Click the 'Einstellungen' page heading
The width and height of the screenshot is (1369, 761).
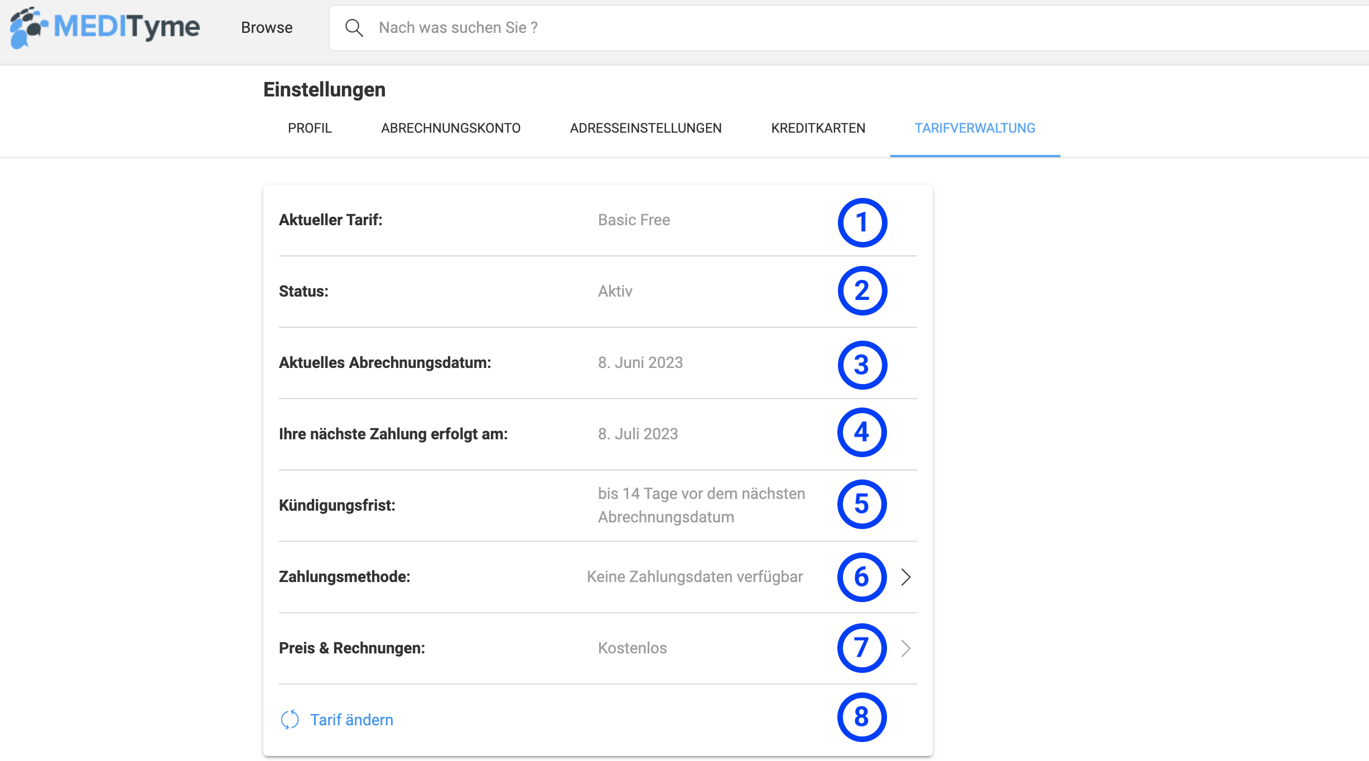tap(324, 90)
